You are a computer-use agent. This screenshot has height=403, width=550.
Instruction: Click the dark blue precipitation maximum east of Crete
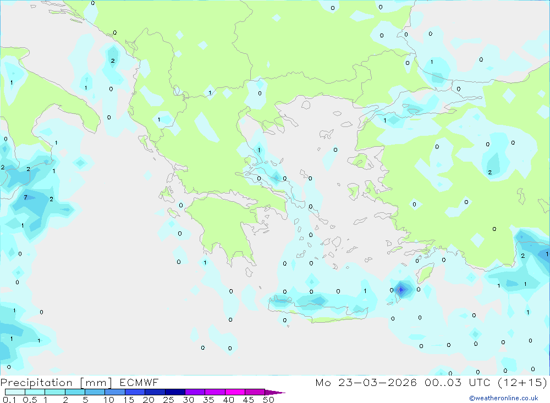point(401,290)
